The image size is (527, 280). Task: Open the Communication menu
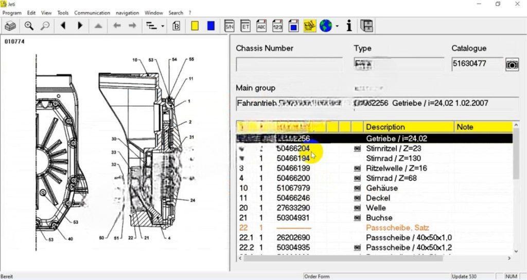tap(92, 12)
